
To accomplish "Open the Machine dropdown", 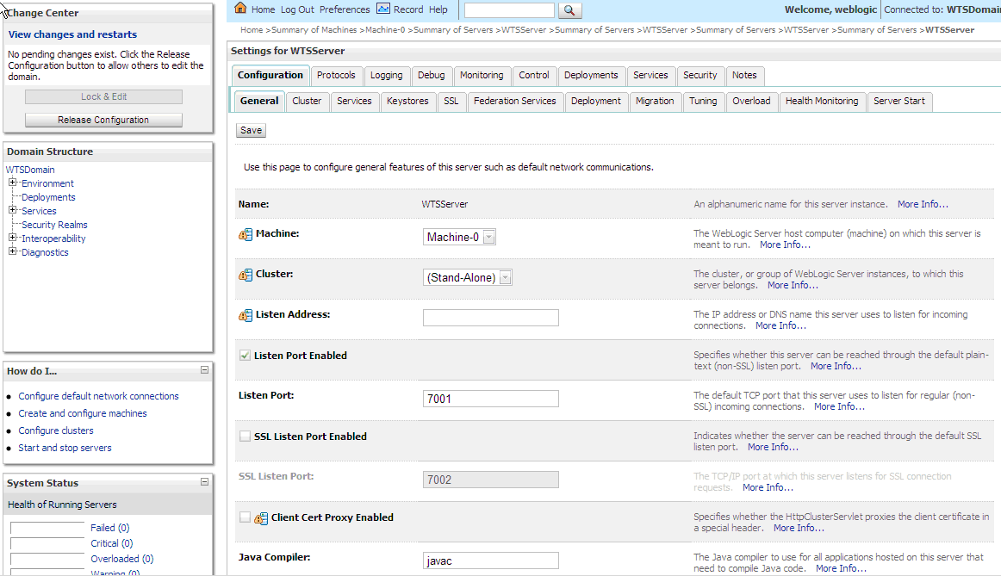I will [x=459, y=237].
